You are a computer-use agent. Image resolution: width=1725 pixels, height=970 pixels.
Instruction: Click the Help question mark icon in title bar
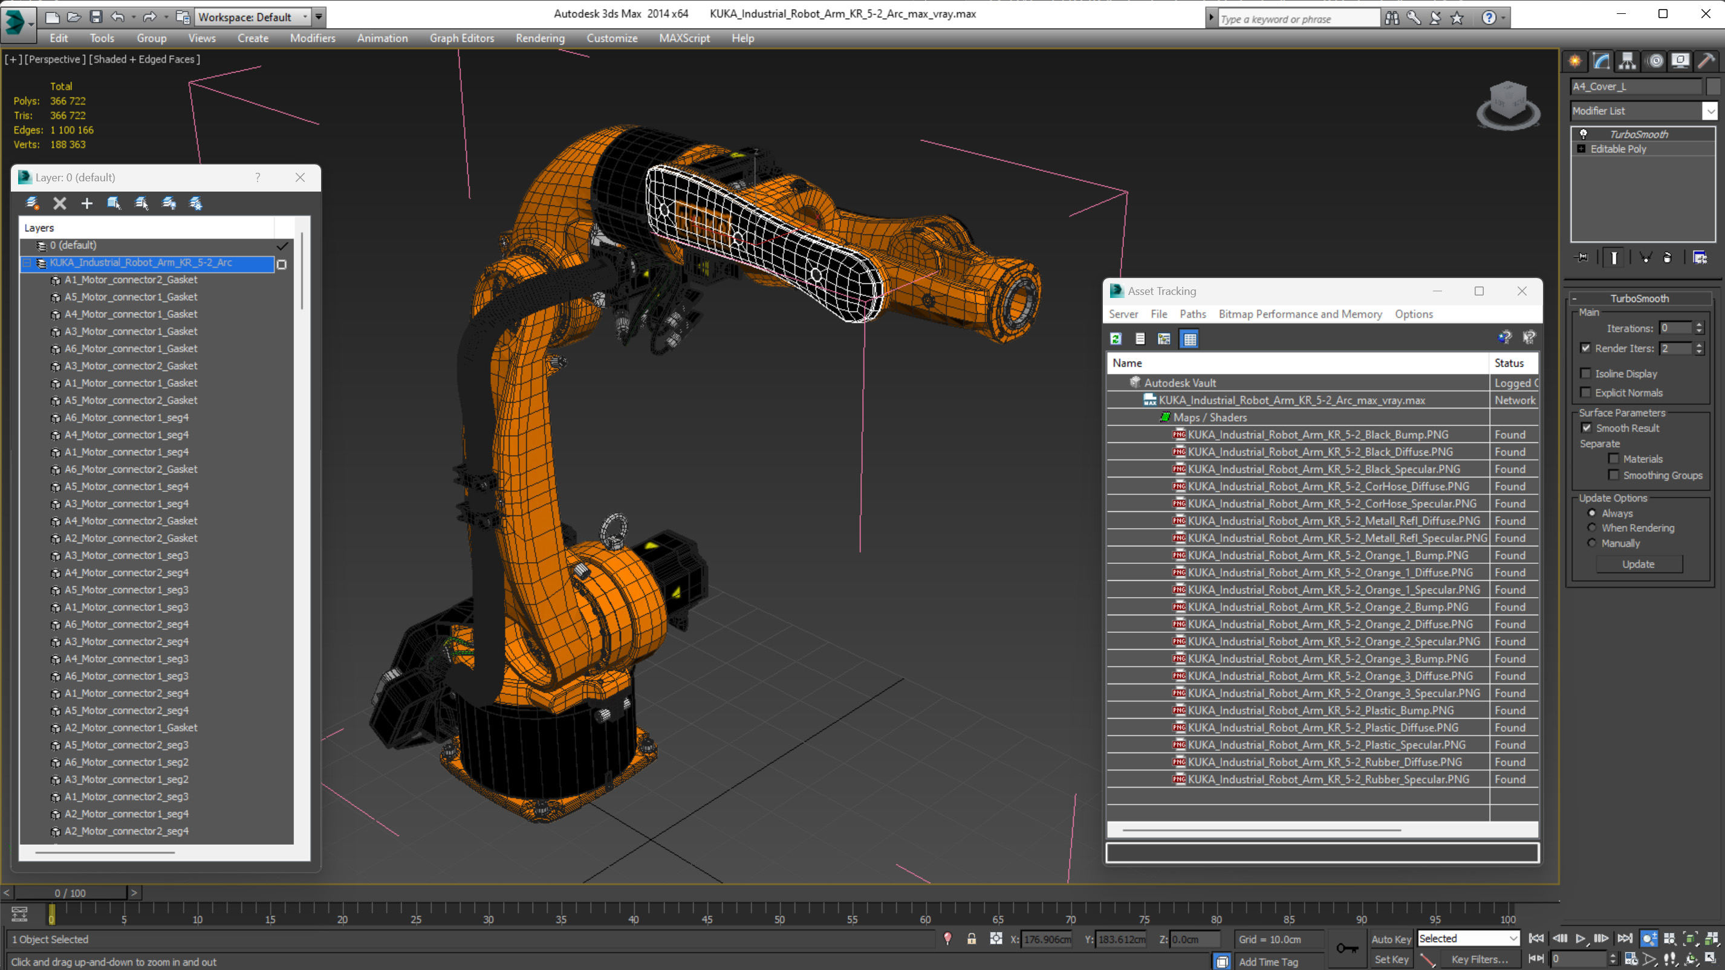1488,18
